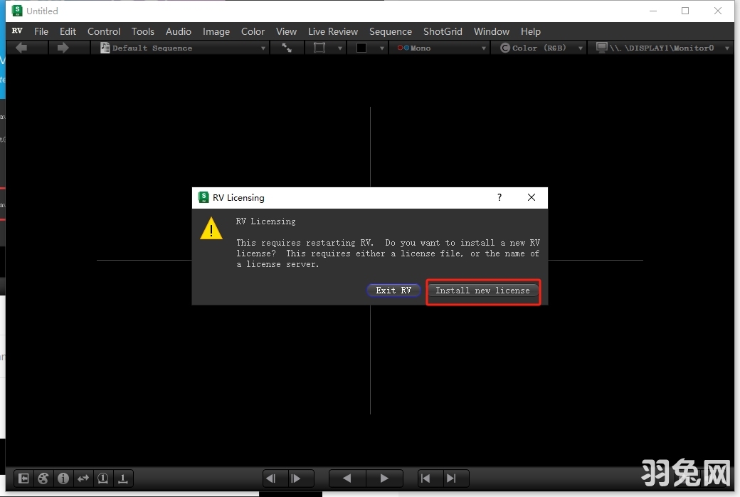Click the Exit RV button

tap(393, 291)
